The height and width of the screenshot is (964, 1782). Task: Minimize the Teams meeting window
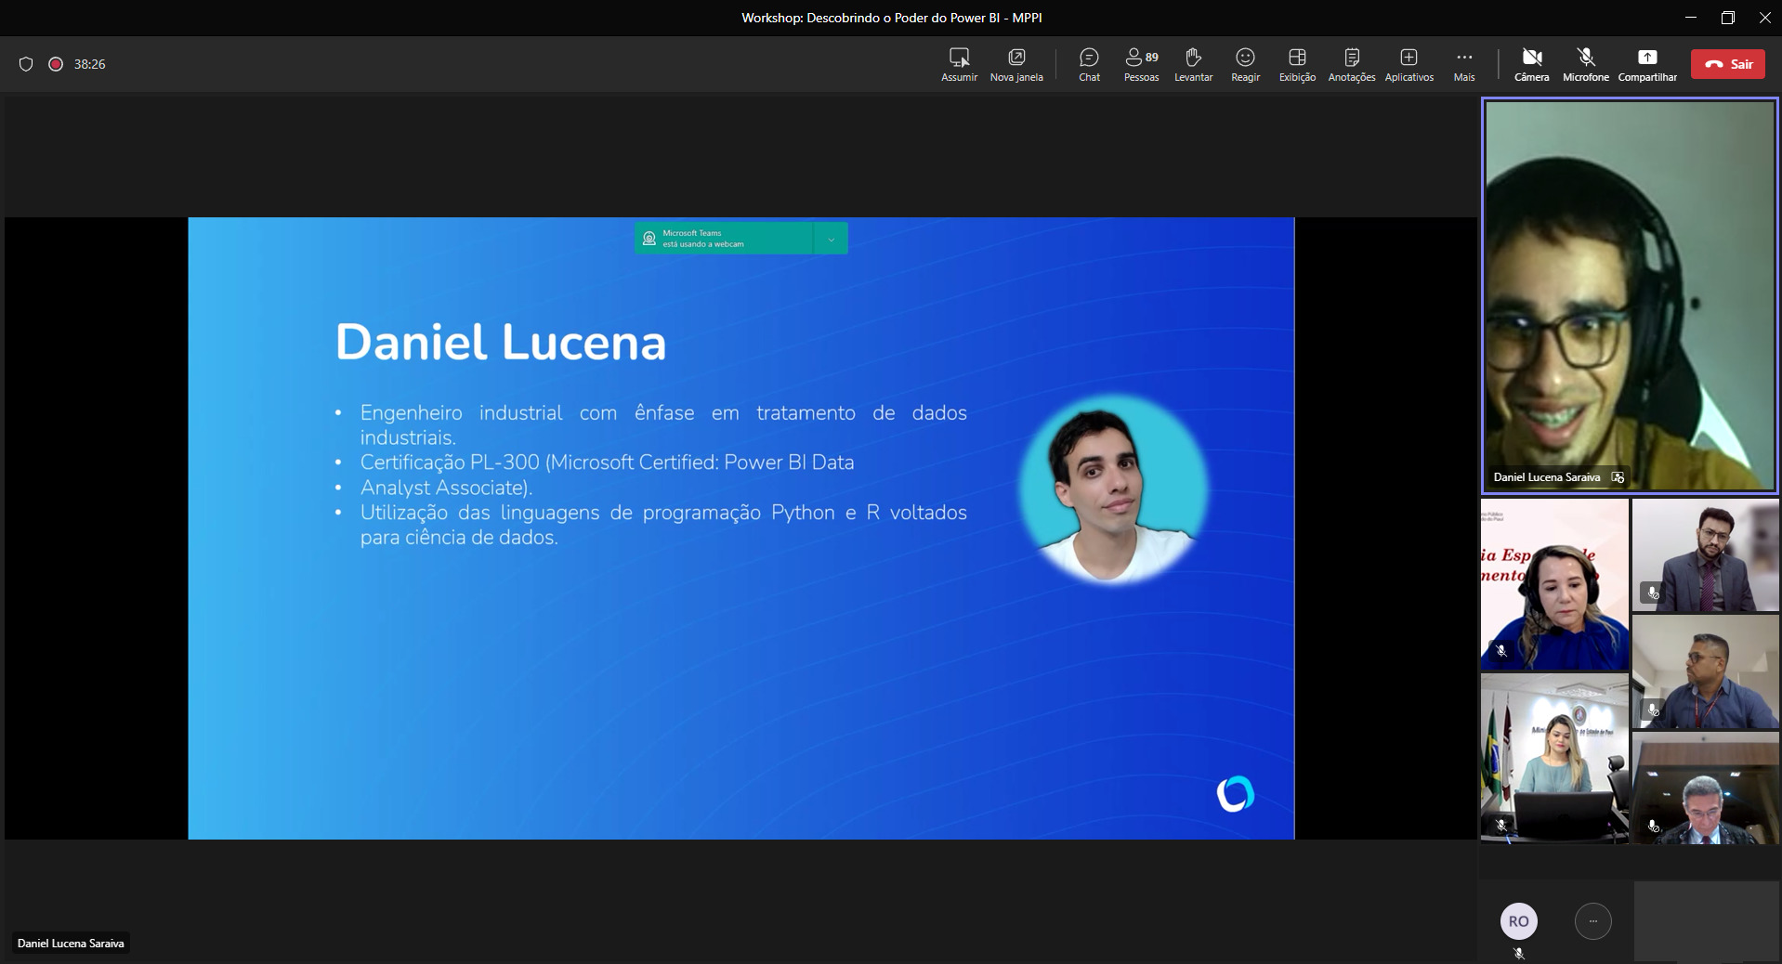(1691, 18)
